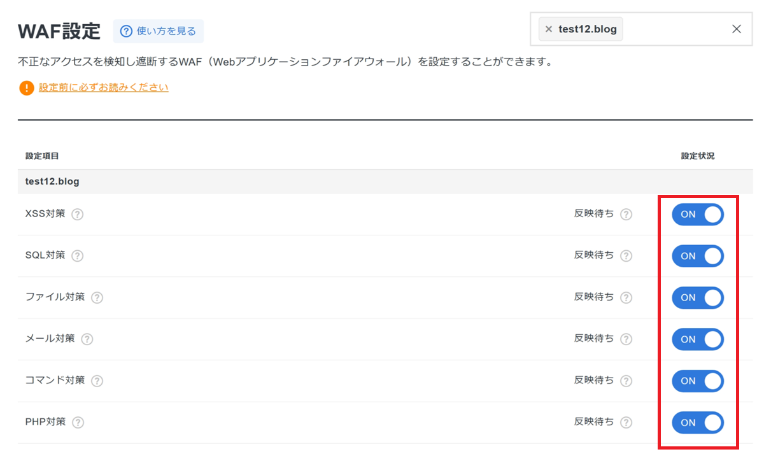
Task: Toggle the XSS対策 switch off
Action: pos(697,215)
